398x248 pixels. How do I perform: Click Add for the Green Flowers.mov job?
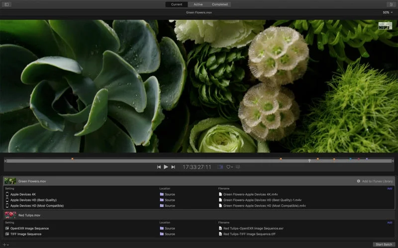click(390, 188)
